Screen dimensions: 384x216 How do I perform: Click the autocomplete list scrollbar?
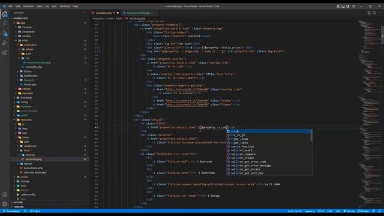[311, 136]
